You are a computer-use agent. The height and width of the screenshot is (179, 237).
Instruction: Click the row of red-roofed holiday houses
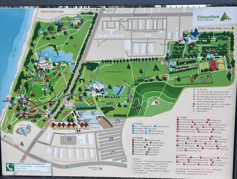pos(70,125)
